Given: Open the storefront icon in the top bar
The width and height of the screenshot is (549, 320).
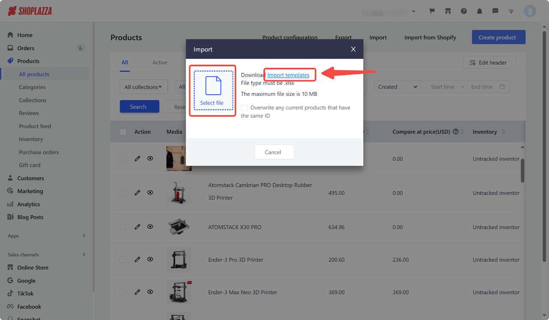Looking at the screenshot, I should point(448,11).
